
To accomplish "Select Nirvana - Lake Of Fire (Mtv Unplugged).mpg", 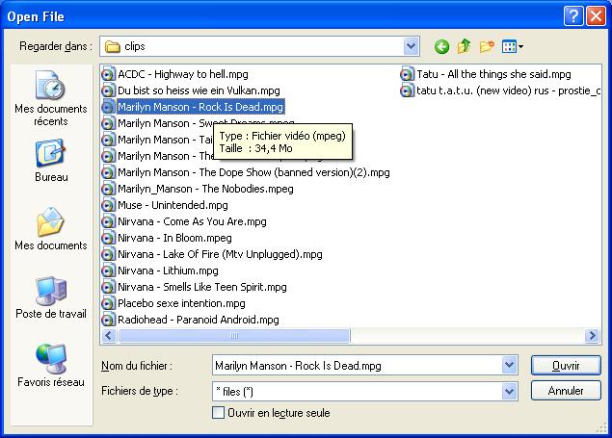I will pyautogui.click(x=220, y=254).
